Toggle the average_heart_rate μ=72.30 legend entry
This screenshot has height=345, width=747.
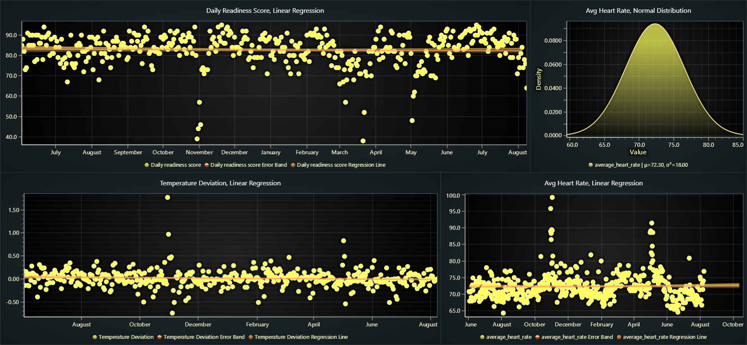click(641, 165)
